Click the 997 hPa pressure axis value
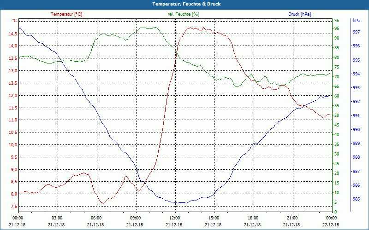The width and height of the screenshot is (369, 230). click(356, 32)
